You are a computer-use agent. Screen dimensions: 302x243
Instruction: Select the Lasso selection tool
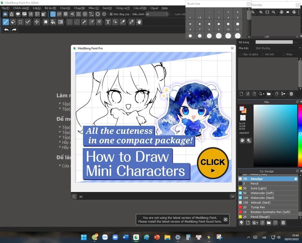click(77, 22)
